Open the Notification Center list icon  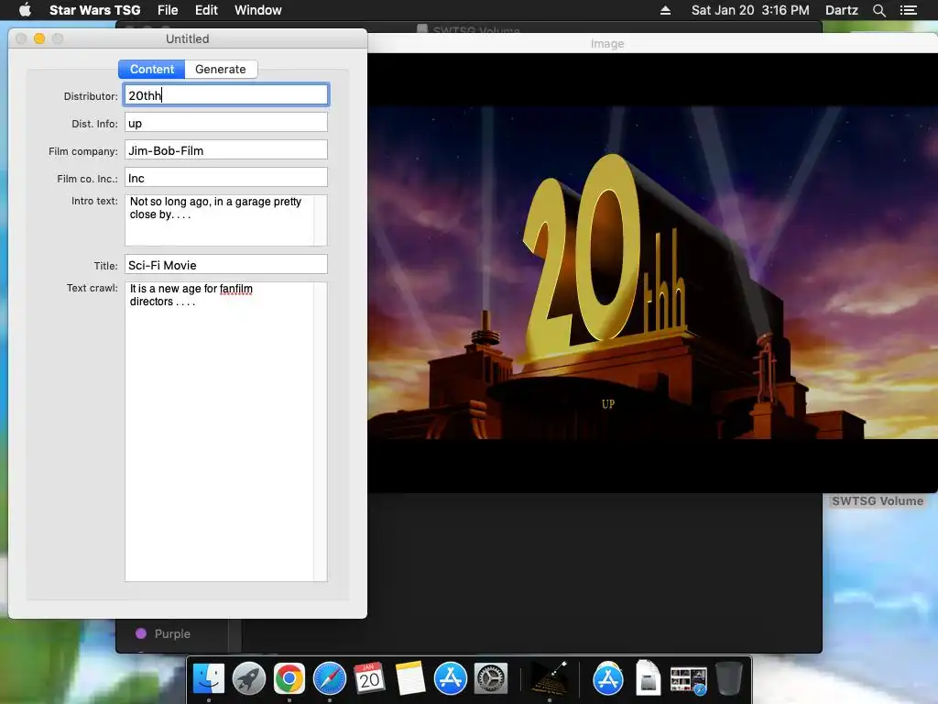[x=908, y=10]
